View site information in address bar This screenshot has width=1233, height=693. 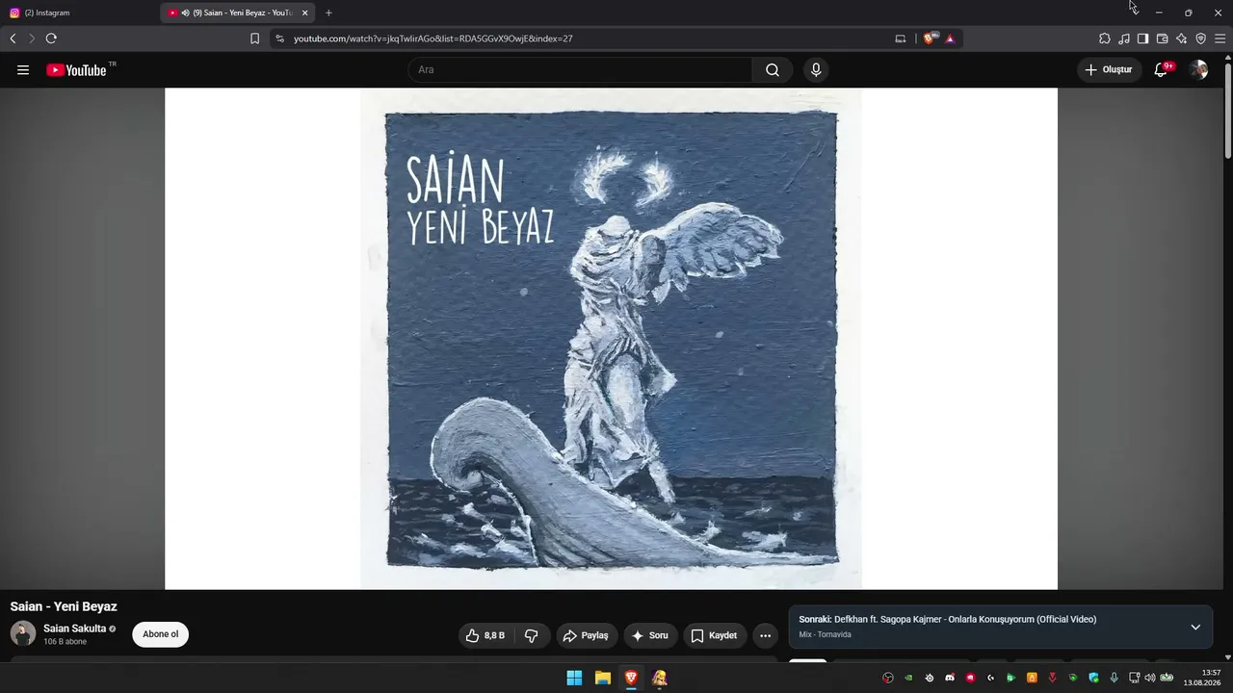pos(279,38)
